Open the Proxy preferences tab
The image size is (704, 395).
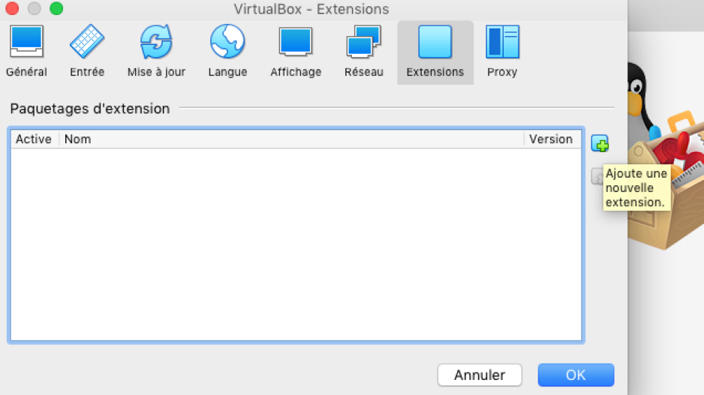coord(502,52)
